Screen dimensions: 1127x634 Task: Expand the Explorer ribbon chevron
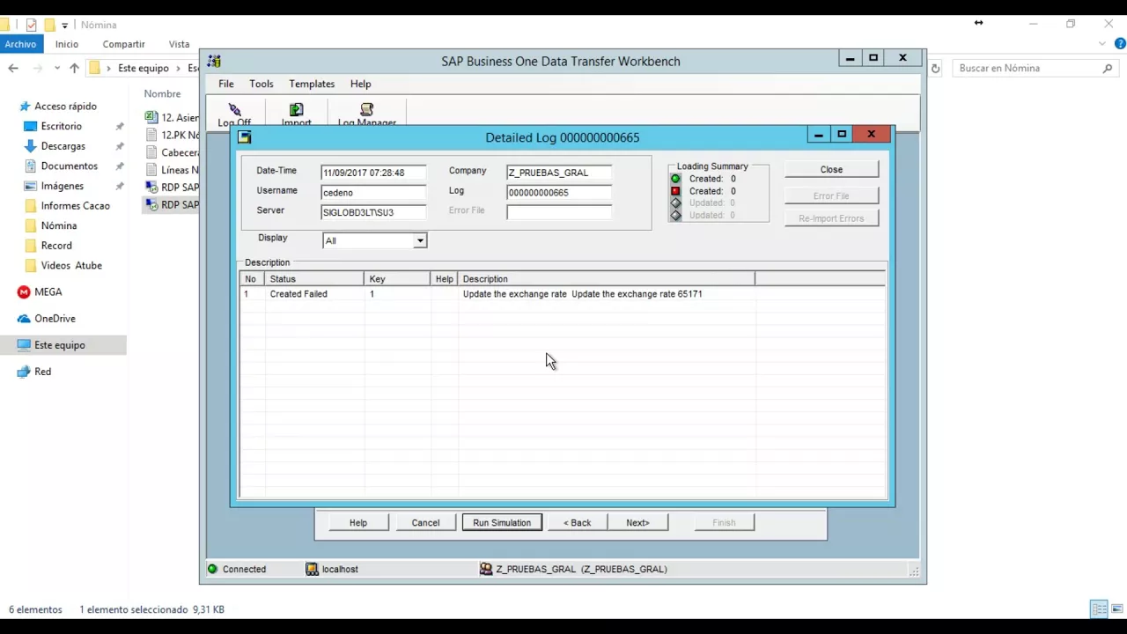[x=1102, y=44]
